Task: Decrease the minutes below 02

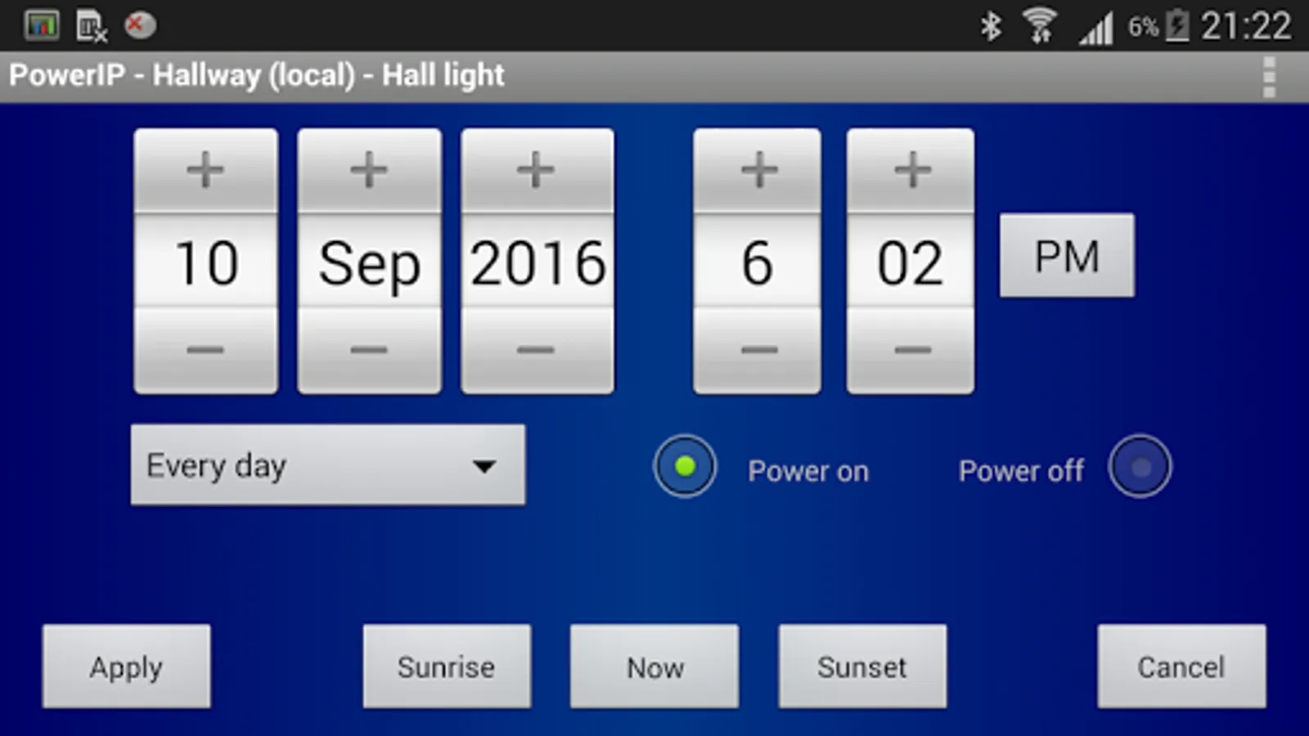Action: click(911, 350)
